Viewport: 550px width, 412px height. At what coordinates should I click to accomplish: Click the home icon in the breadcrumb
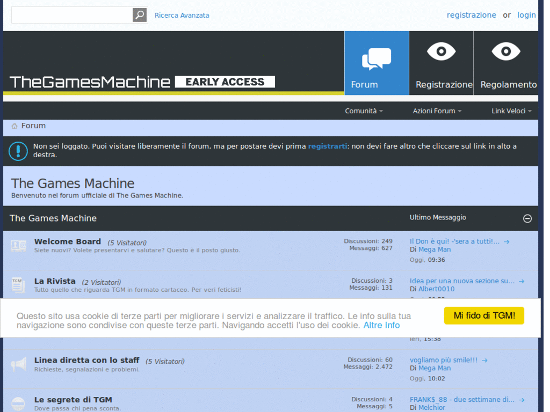13,126
